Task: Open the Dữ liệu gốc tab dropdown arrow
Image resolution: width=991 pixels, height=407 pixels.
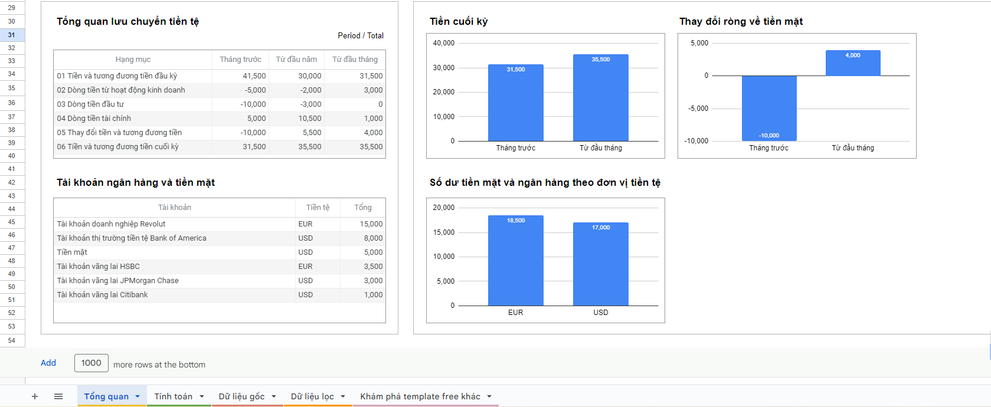Action: point(274,396)
